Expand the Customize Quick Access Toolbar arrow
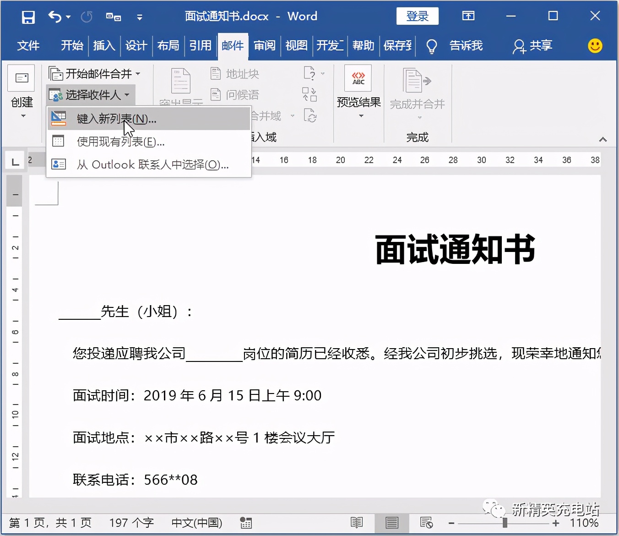 140,17
